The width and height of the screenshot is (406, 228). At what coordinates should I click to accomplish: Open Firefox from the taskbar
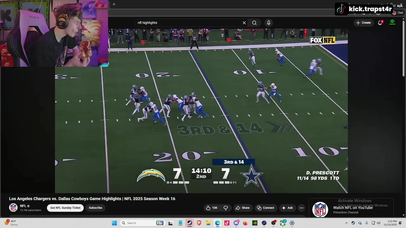(x=245, y=223)
